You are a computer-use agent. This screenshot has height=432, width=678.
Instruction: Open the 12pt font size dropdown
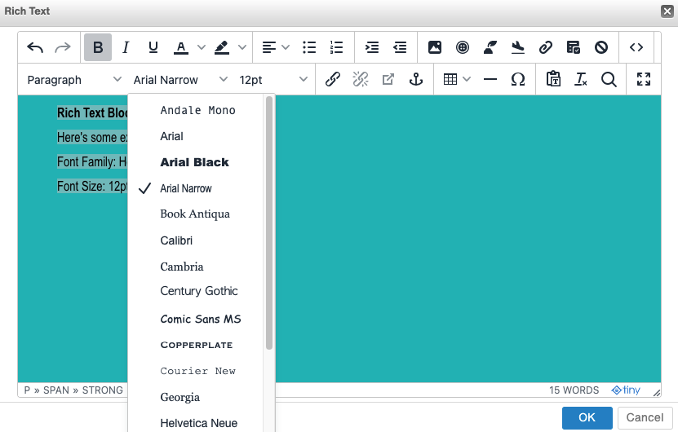(273, 80)
